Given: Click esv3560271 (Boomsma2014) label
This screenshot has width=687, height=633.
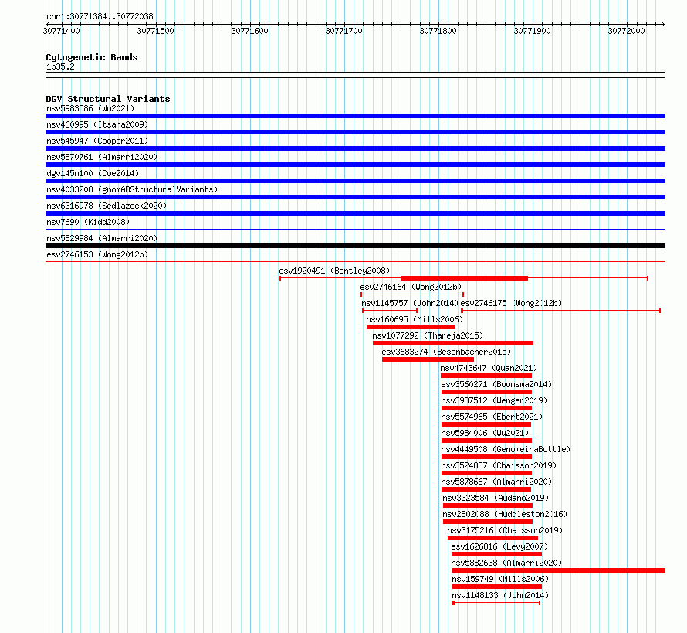Looking at the screenshot, I should (x=496, y=384).
